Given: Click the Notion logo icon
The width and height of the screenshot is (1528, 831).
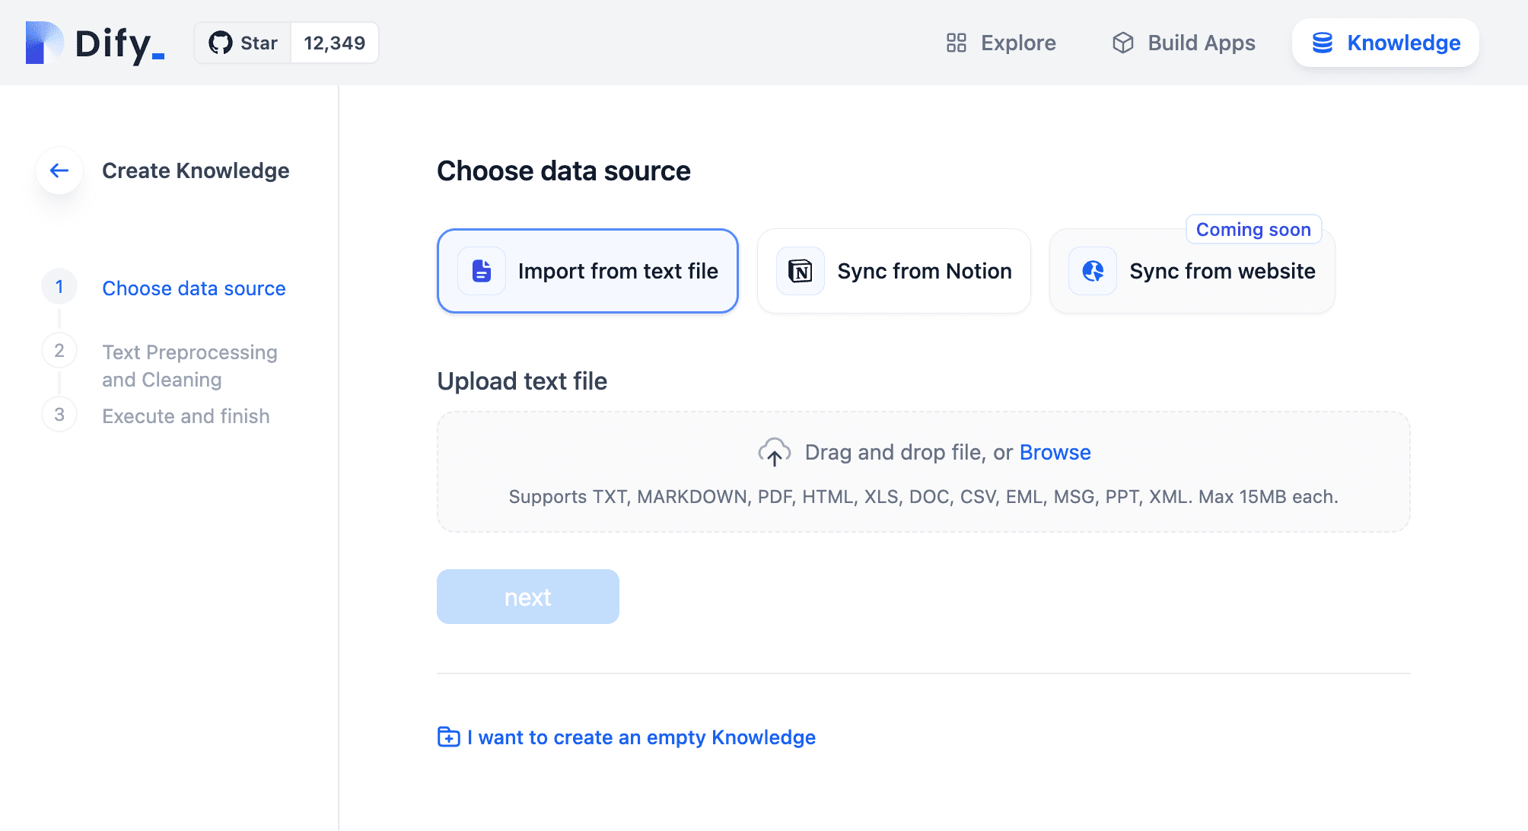Looking at the screenshot, I should pyautogui.click(x=800, y=271).
